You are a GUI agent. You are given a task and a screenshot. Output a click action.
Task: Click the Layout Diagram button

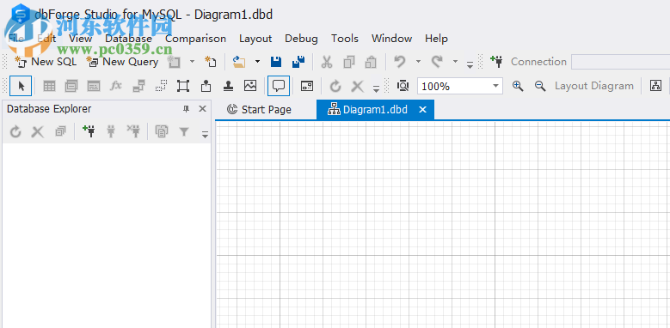click(594, 86)
